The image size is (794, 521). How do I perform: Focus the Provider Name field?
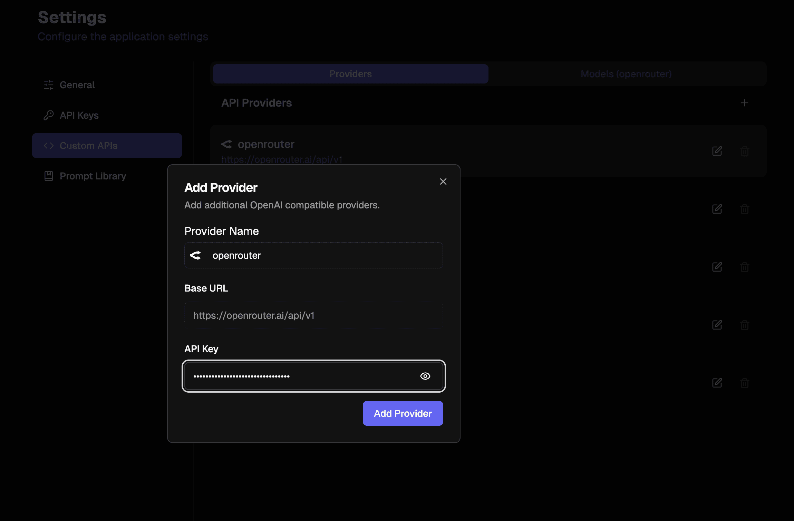313,255
